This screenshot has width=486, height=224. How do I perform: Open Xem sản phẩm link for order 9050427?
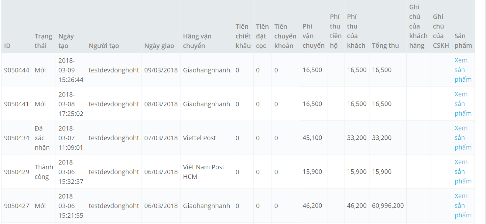click(x=463, y=206)
